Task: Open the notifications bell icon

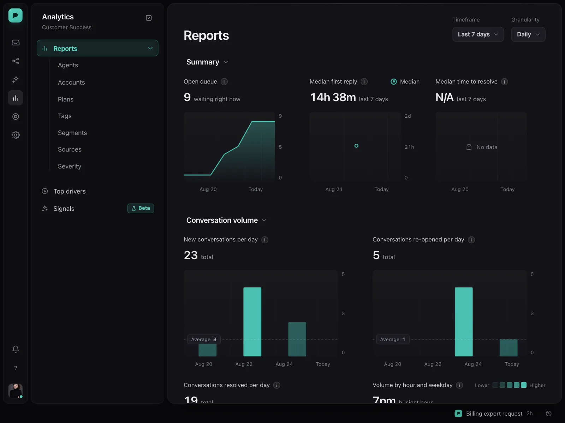Action: pyautogui.click(x=16, y=349)
